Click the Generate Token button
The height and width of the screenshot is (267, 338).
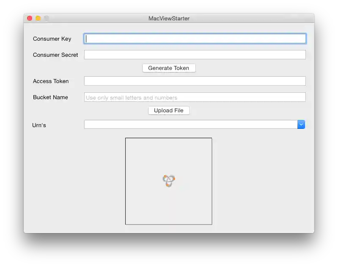coord(169,68)
